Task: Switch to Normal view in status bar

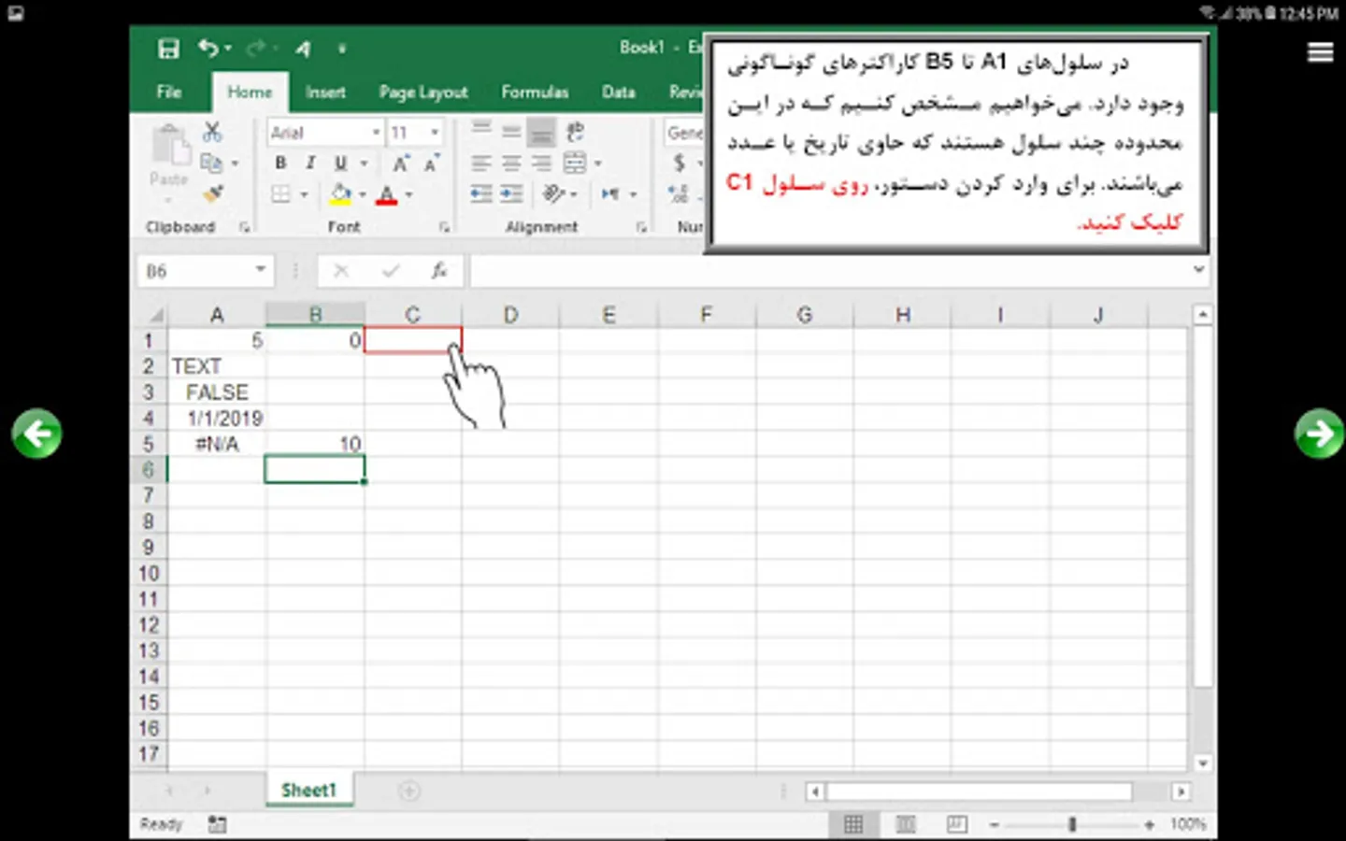Action: tap(853, 824)
